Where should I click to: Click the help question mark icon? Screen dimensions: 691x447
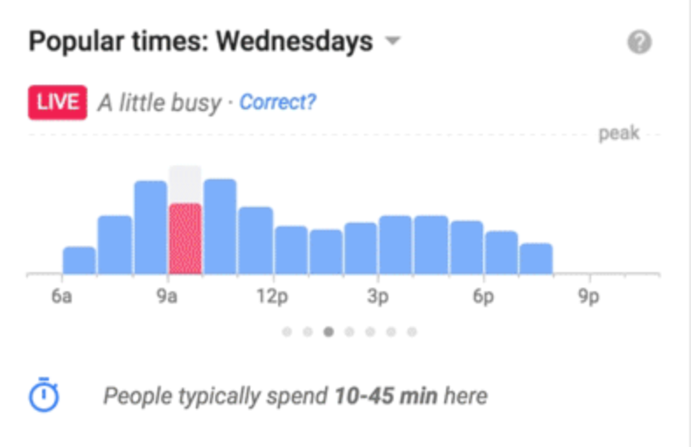pyautogui.click(x=639, y=43)
